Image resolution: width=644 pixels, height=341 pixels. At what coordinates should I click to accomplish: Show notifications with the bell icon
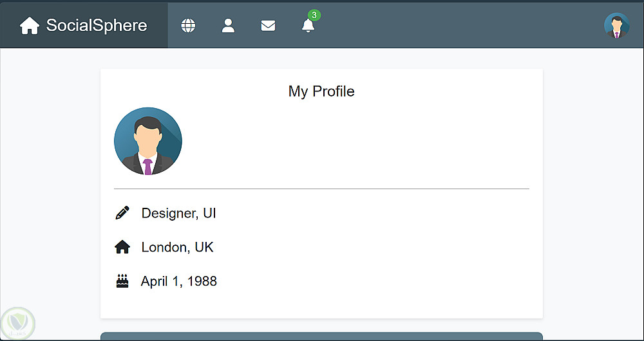pyautogui.click(x=308, y=26)
